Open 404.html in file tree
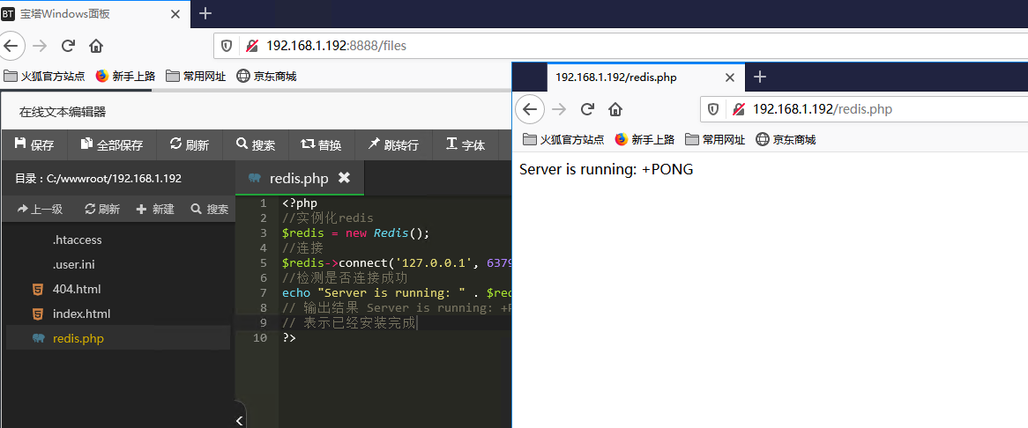The height and width of the screenshot is (428, 1028). coord(118,289)
